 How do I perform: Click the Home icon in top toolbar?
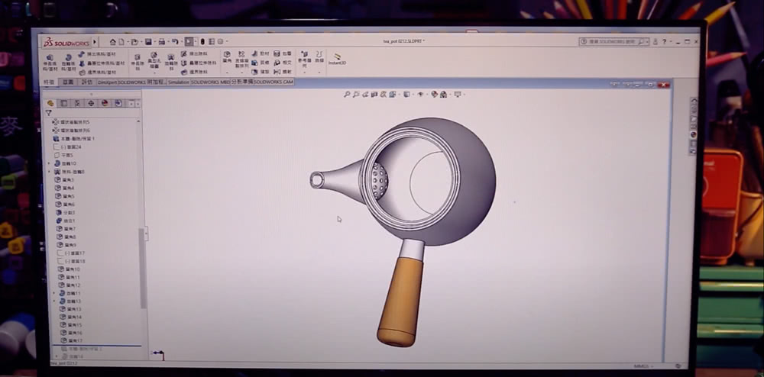113,41
